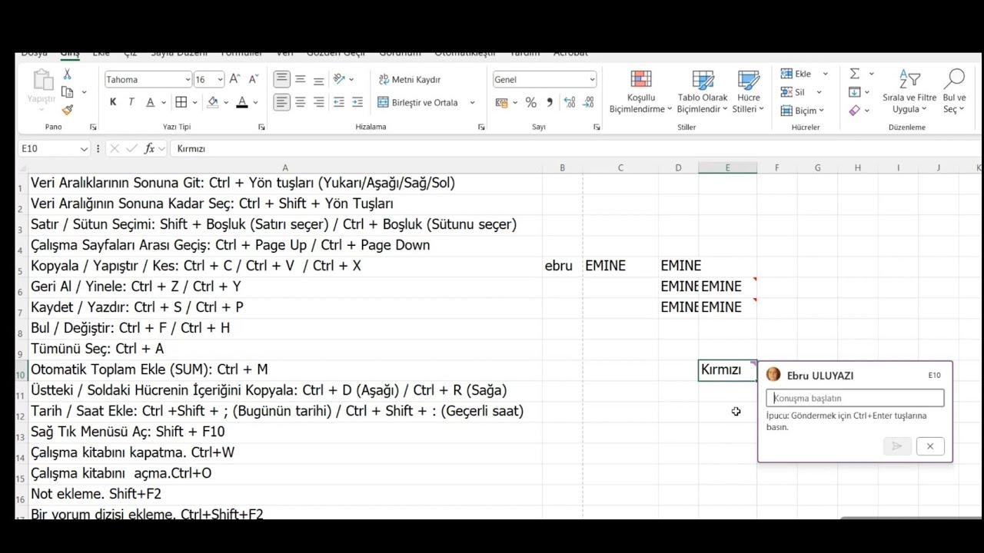Open Koşullu Biçimlendirme menu
This screenshot has height=553, width=984.
click(641, 92)
